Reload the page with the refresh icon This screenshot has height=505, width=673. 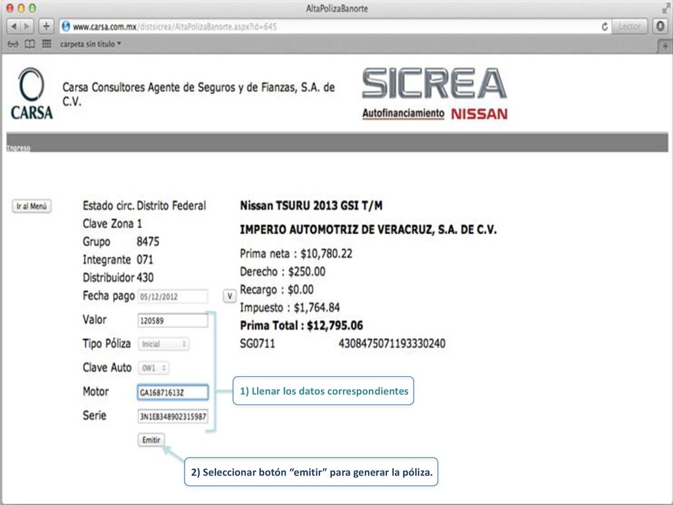pyautogui.click(x=605, y=26)
